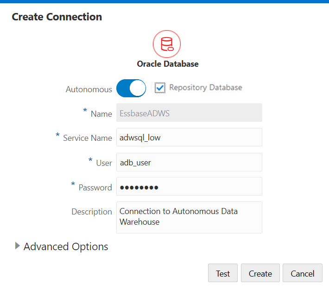
Task: Click the Service Name label
Action: 88,138
